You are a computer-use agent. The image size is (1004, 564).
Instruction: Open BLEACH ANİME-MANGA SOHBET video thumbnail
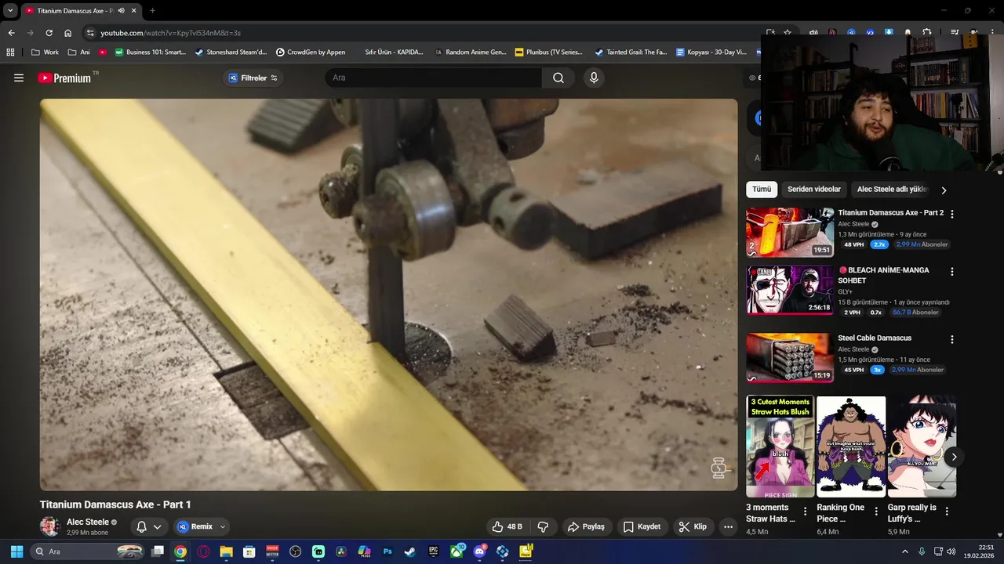coord(790,290)
